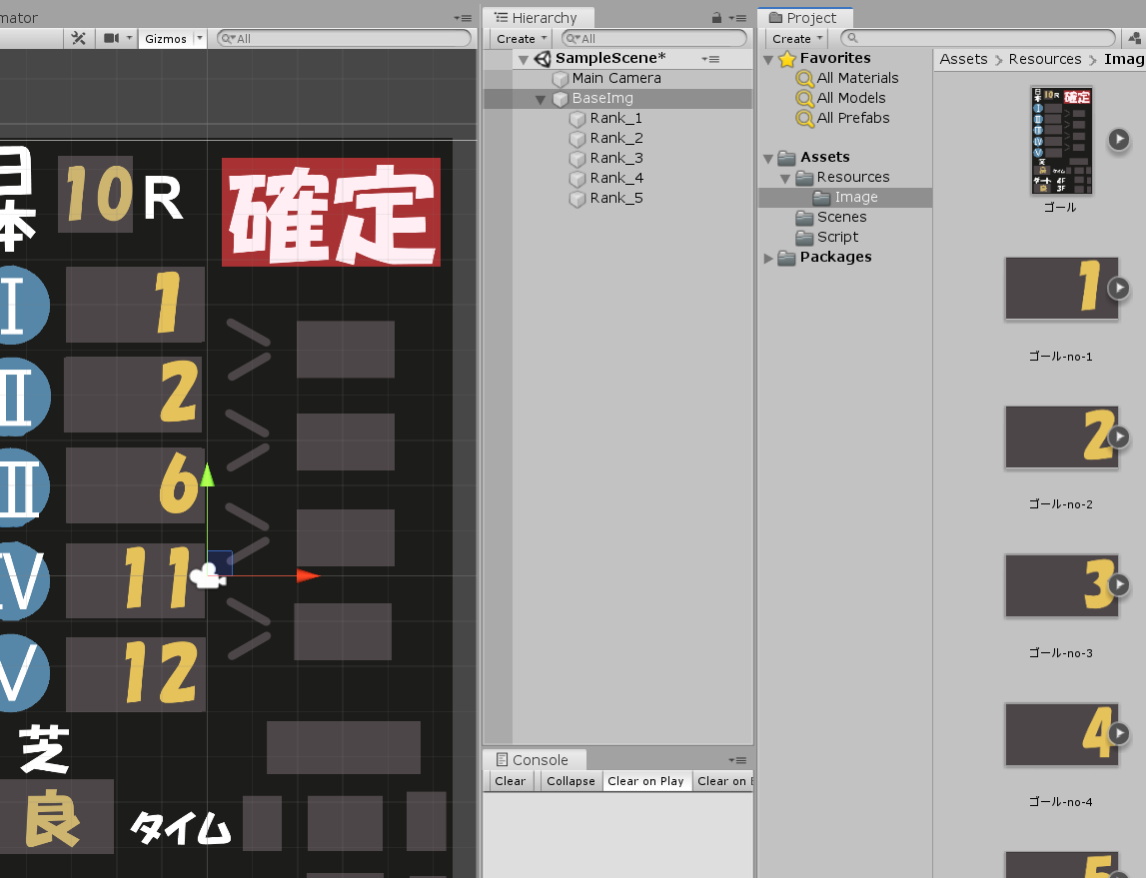
Task: Focus the Scene view search field
Action: [x=345, y=39]
